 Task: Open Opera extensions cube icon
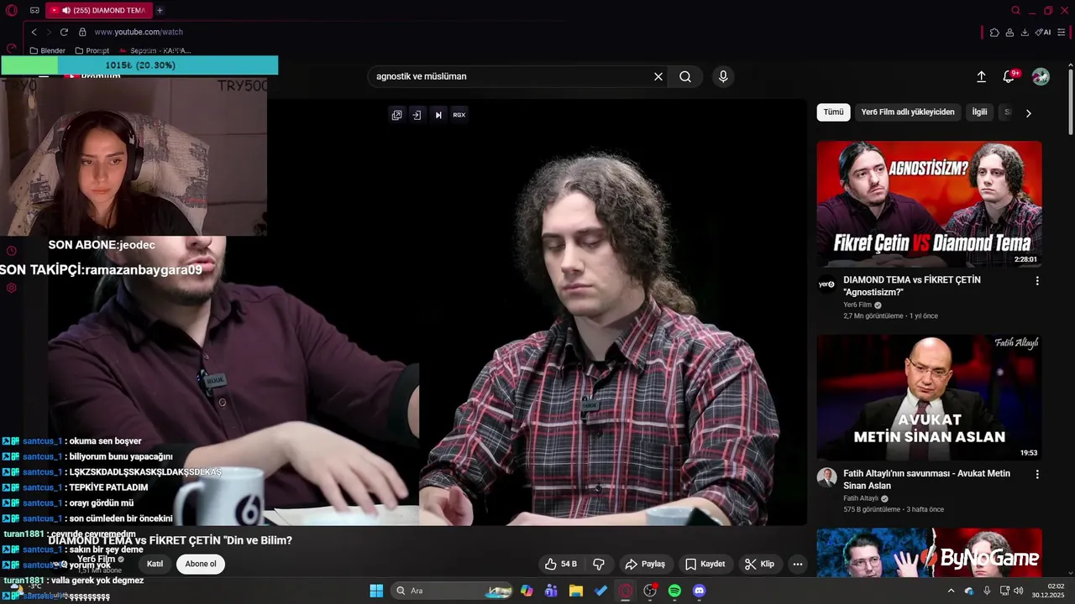pos(994,32)
